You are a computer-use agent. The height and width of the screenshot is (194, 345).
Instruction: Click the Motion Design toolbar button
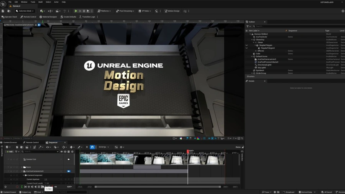click(x=172, y=11)
